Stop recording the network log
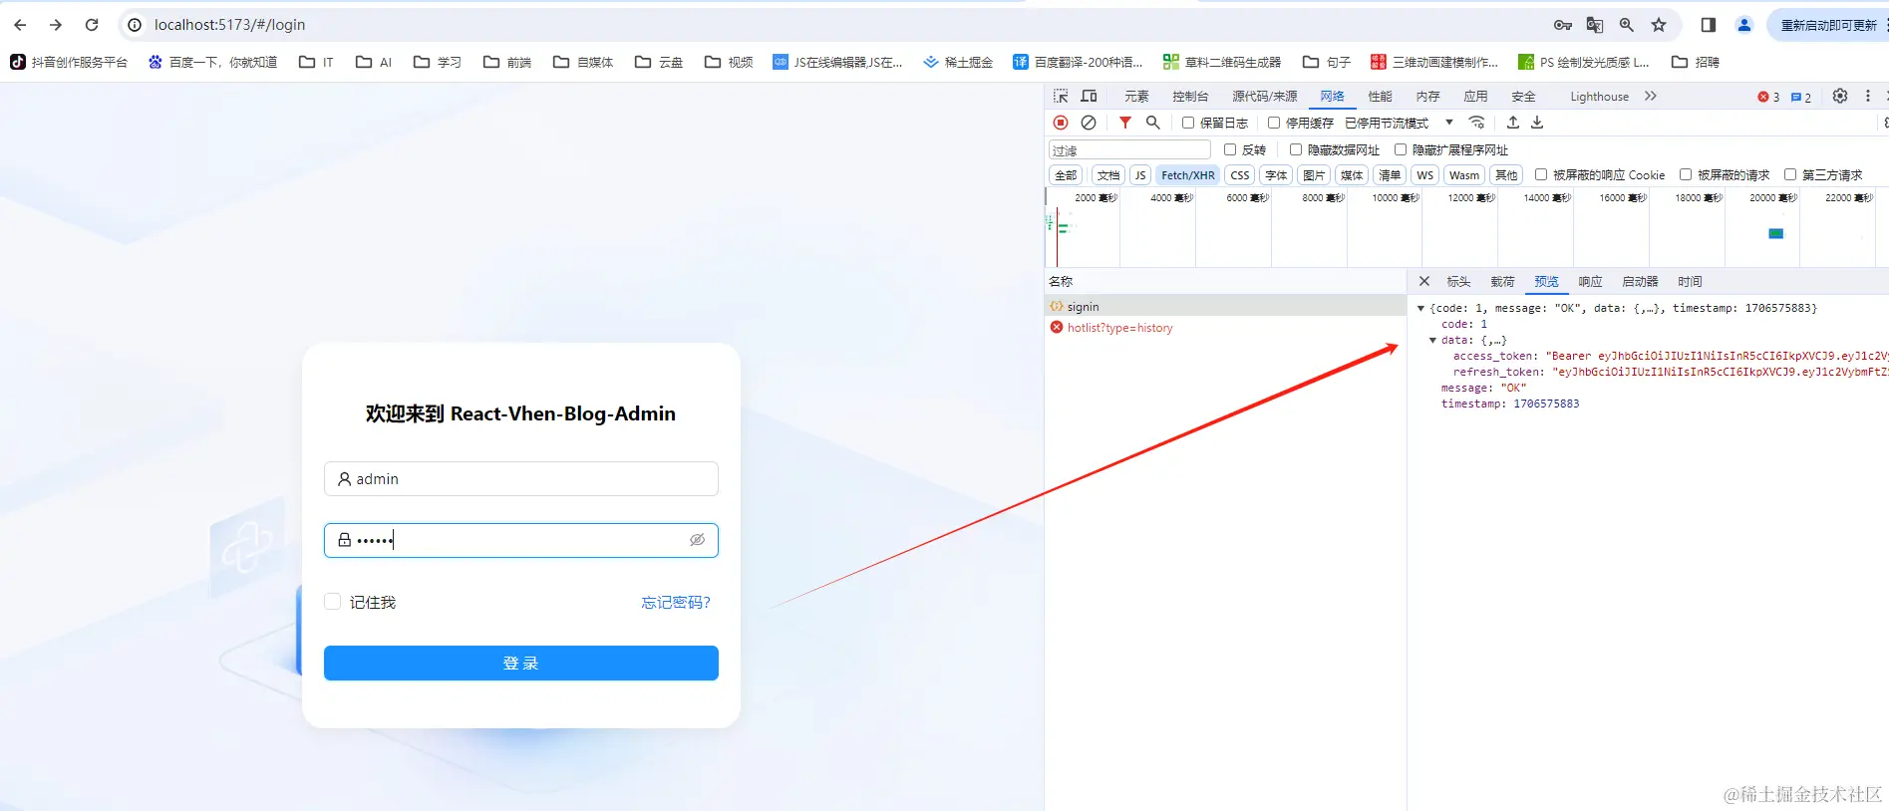 click(1061, 123)
